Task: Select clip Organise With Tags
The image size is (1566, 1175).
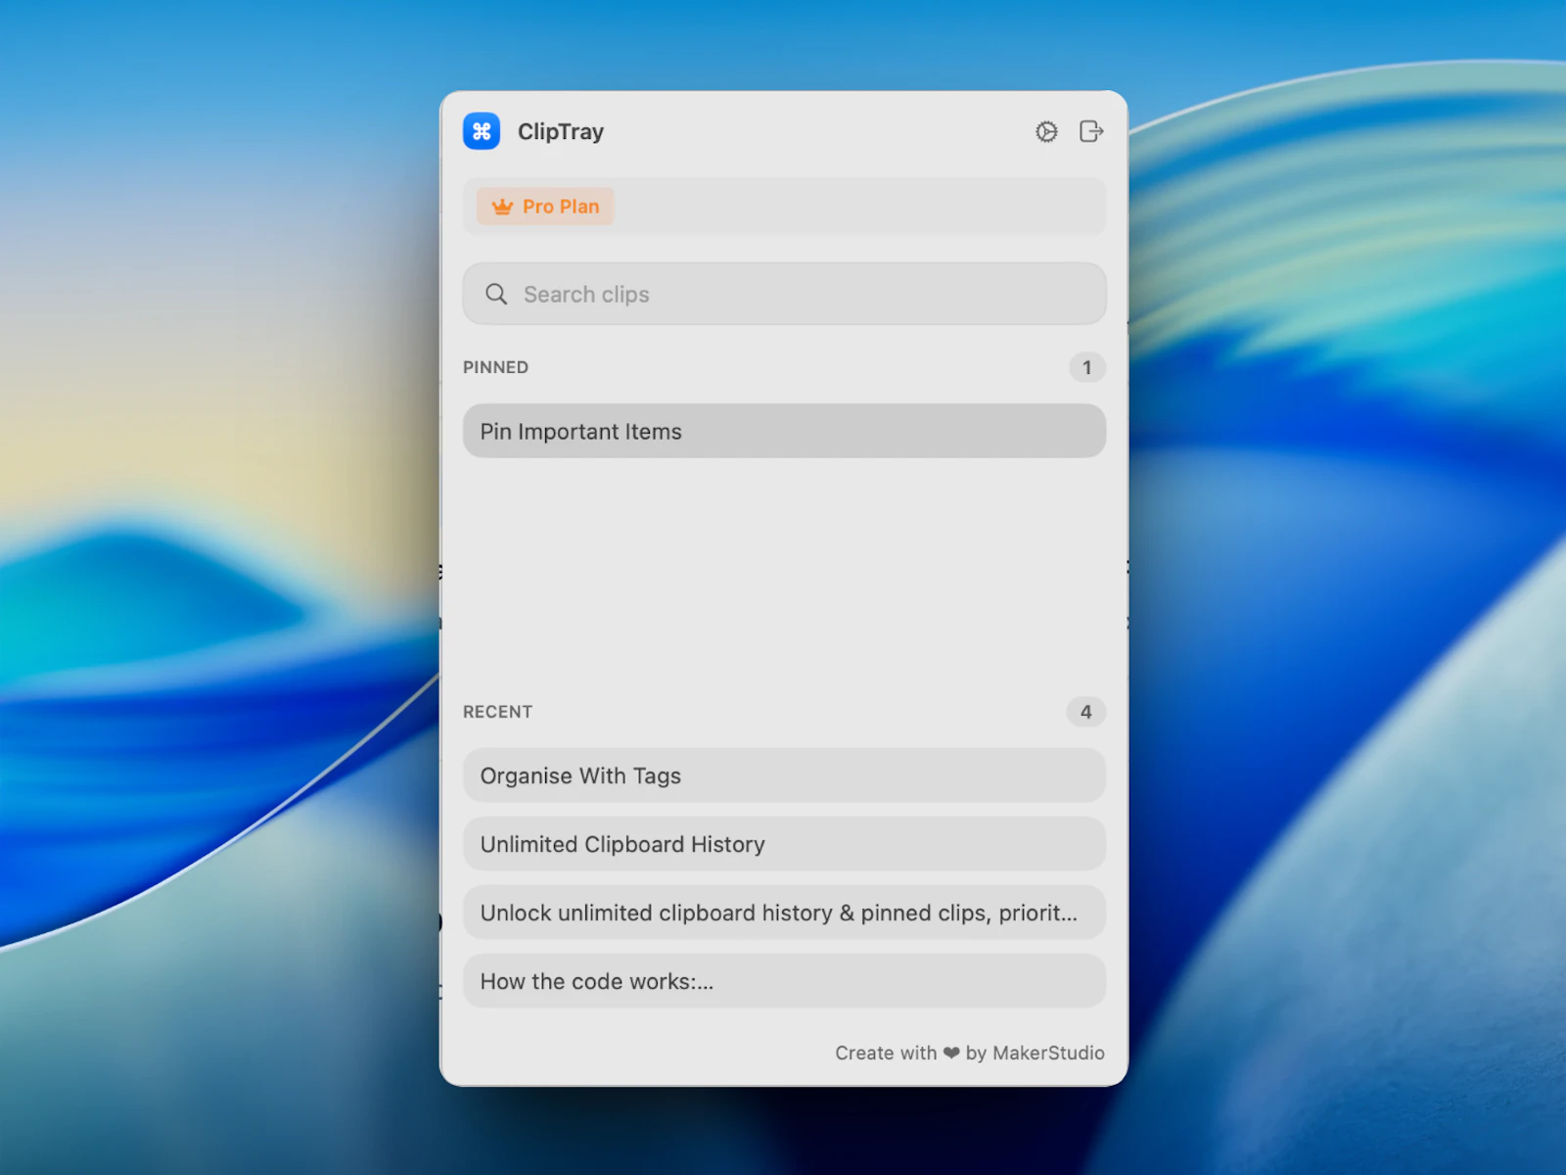Action: 784,775
